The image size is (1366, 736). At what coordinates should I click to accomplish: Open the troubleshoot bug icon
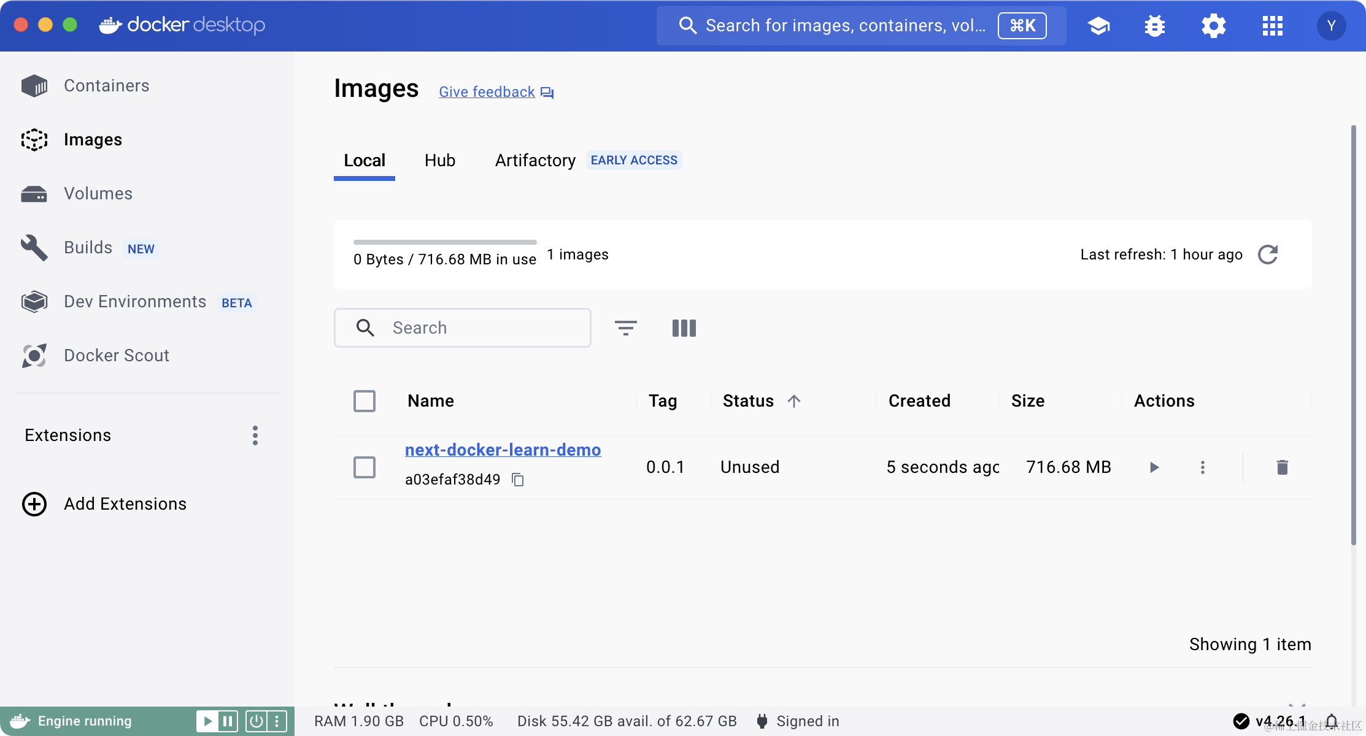pos(1154,26)
